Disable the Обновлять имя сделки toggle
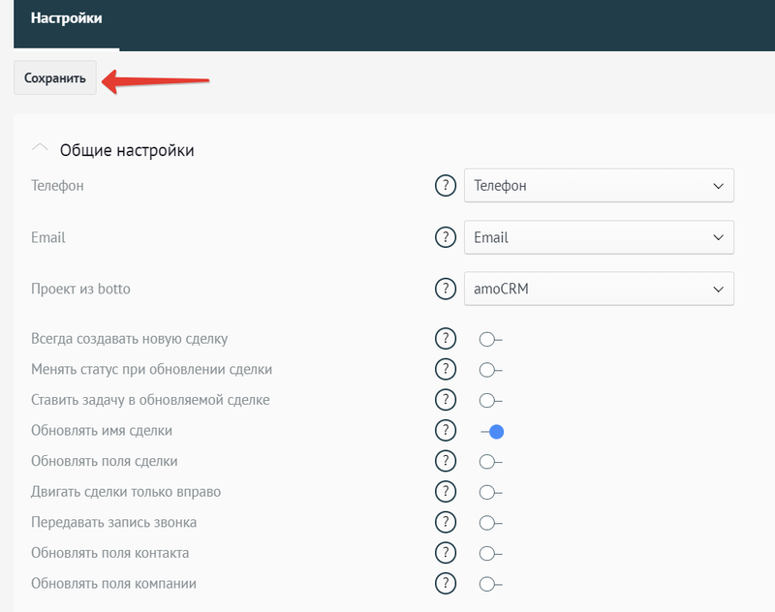 click(493, 432)
